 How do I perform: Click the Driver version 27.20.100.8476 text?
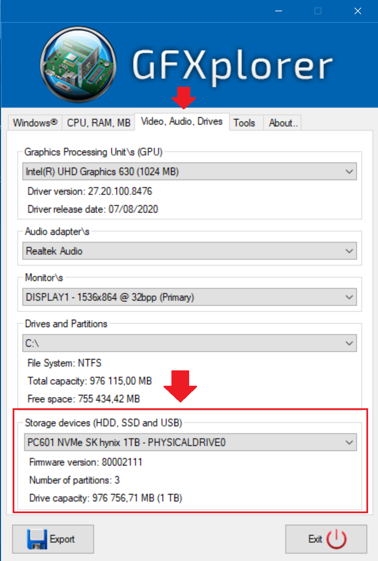pyautogui.click(x=90, y=191)
